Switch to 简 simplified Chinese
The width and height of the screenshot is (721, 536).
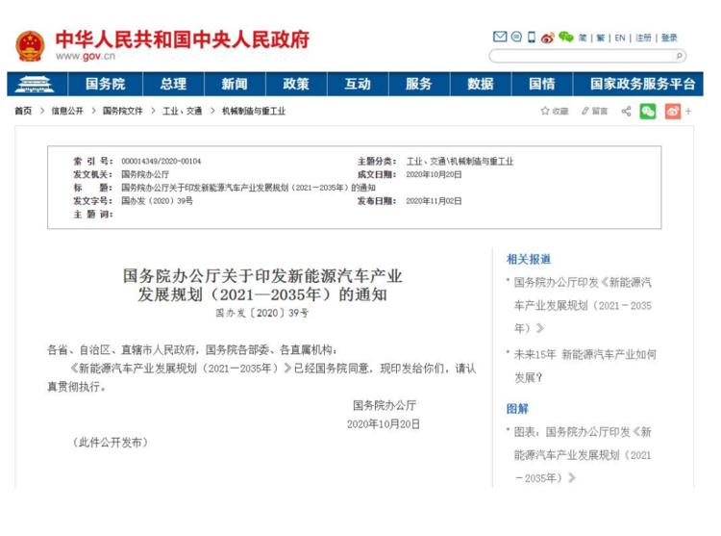(583, 38)
